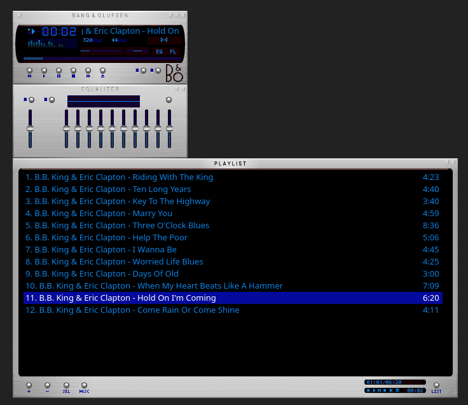468x405 pixels.
Task: Select track 4 Marry You
Action: pos(233,214)
